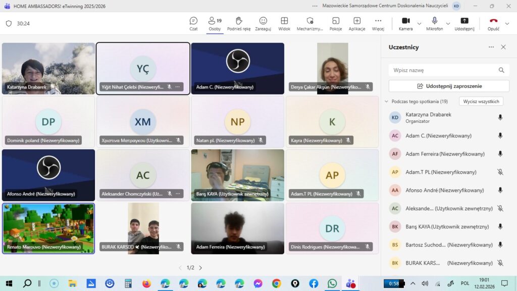The height and width of the screenshot is (291, 517).
Task: Open Calculator from taskbar
Action: coord(128,283)
